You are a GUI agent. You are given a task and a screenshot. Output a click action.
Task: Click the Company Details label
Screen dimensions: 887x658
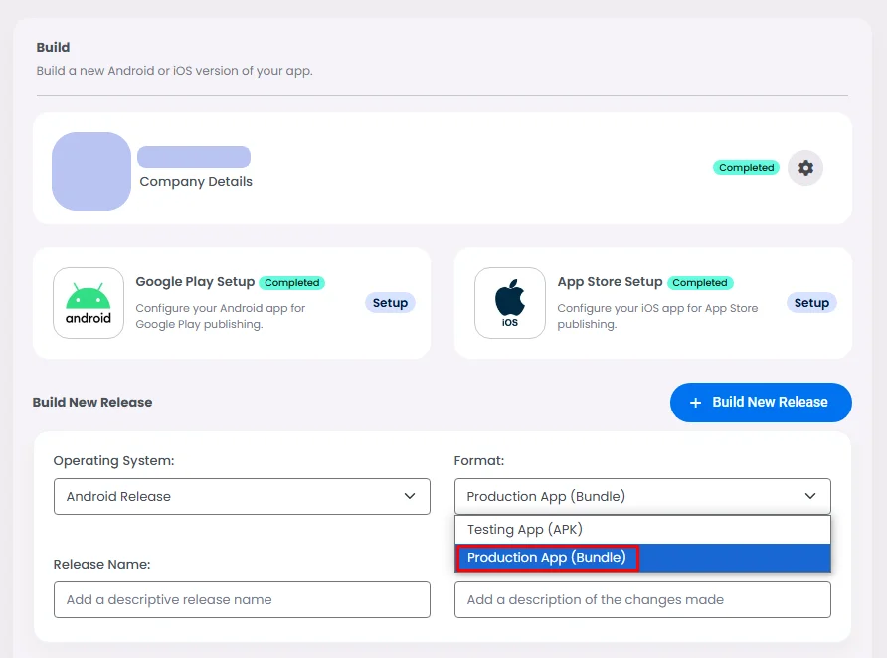(x=196, y=182)
